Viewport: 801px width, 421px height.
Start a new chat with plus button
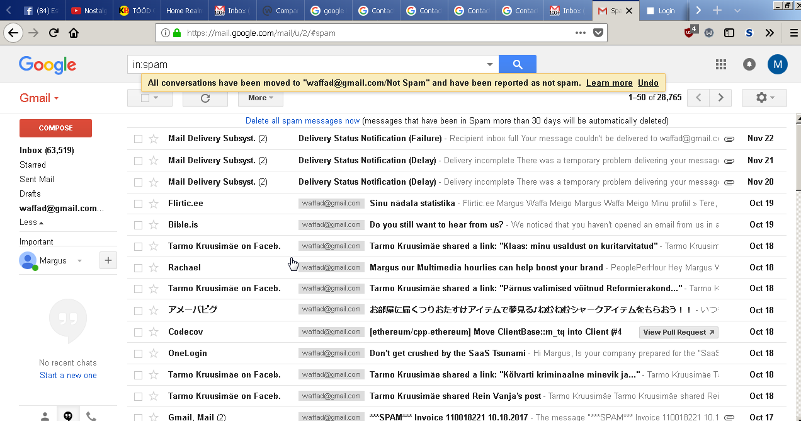click(108, 260)
